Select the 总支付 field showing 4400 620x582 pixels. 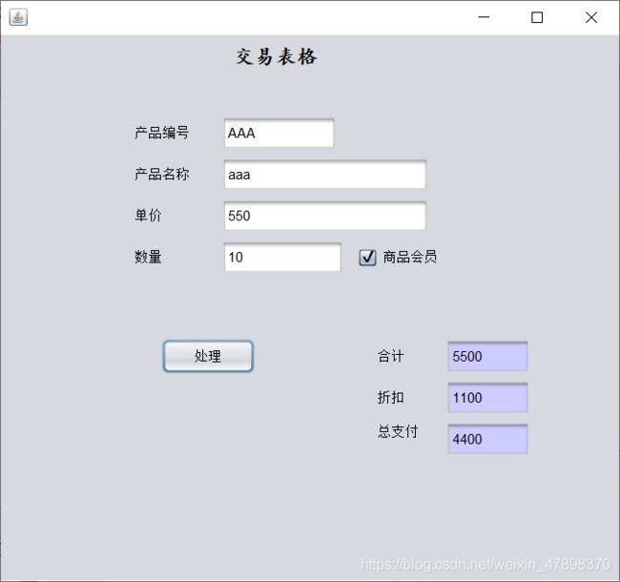click(487, 439)
